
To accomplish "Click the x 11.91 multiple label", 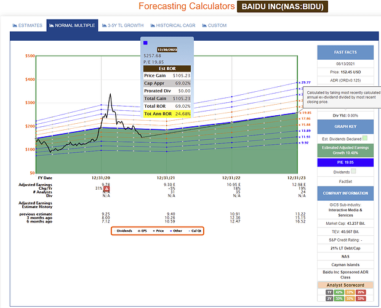I will (305, 137).
